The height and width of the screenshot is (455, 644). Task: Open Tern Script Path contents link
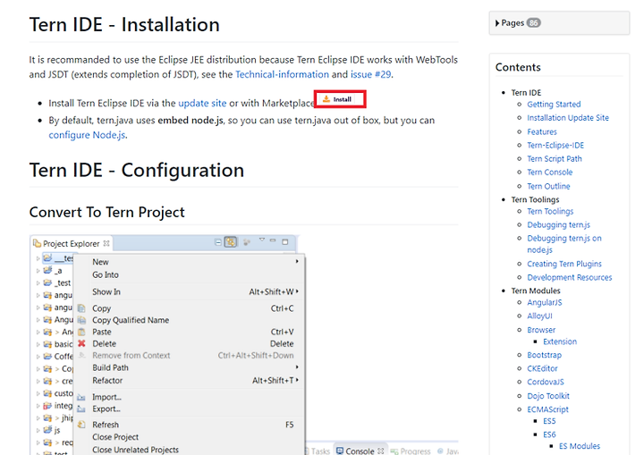[x=555, y=158]
